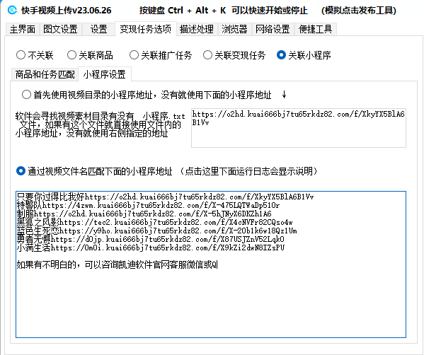Switch to the 浏览器 tab

(x=234, y=29)
